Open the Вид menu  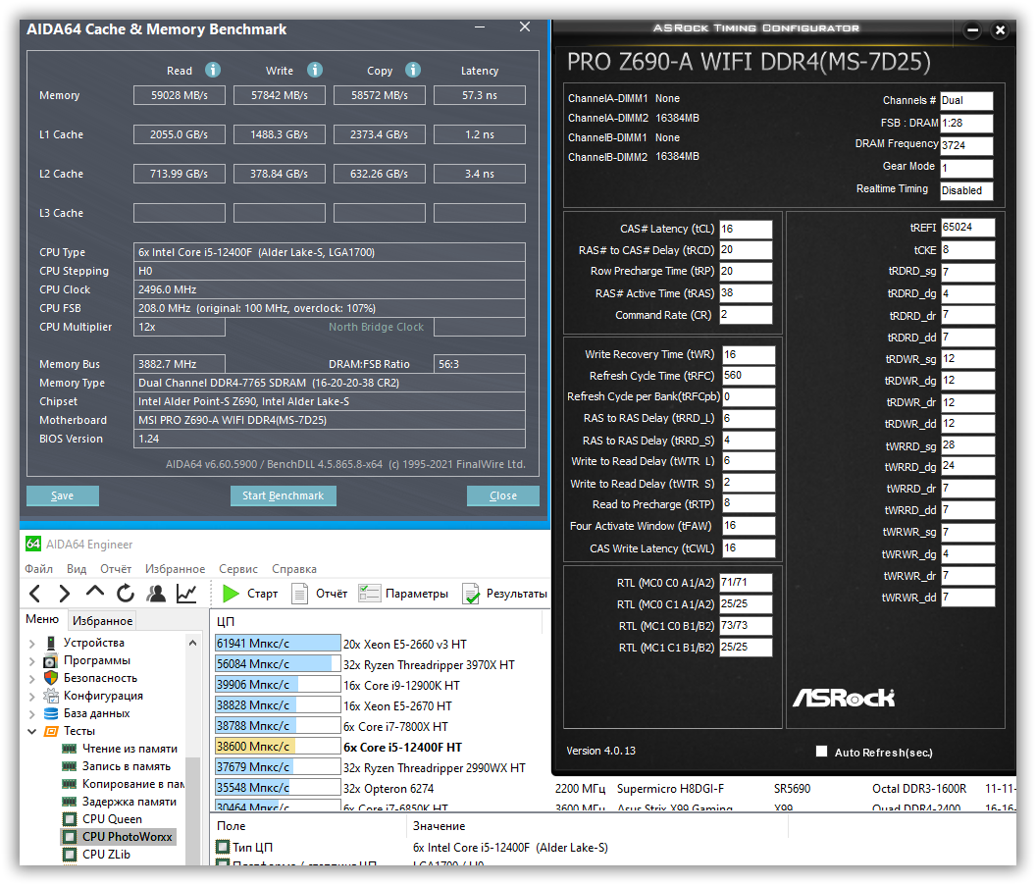click(76, 568)
